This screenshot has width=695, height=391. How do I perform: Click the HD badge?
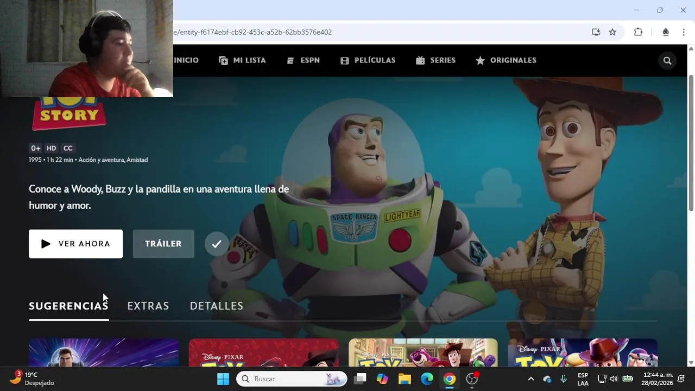pos(51,148)
